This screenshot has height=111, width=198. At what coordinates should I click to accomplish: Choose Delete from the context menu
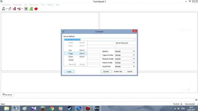coord(75,60)
